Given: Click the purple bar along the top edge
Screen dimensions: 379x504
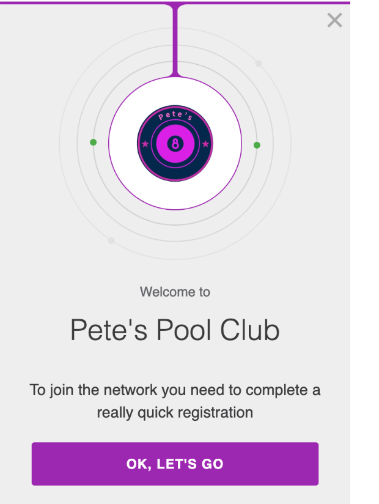Looking at the screenshot, I should pyautogui.click(x=175, y=2).
